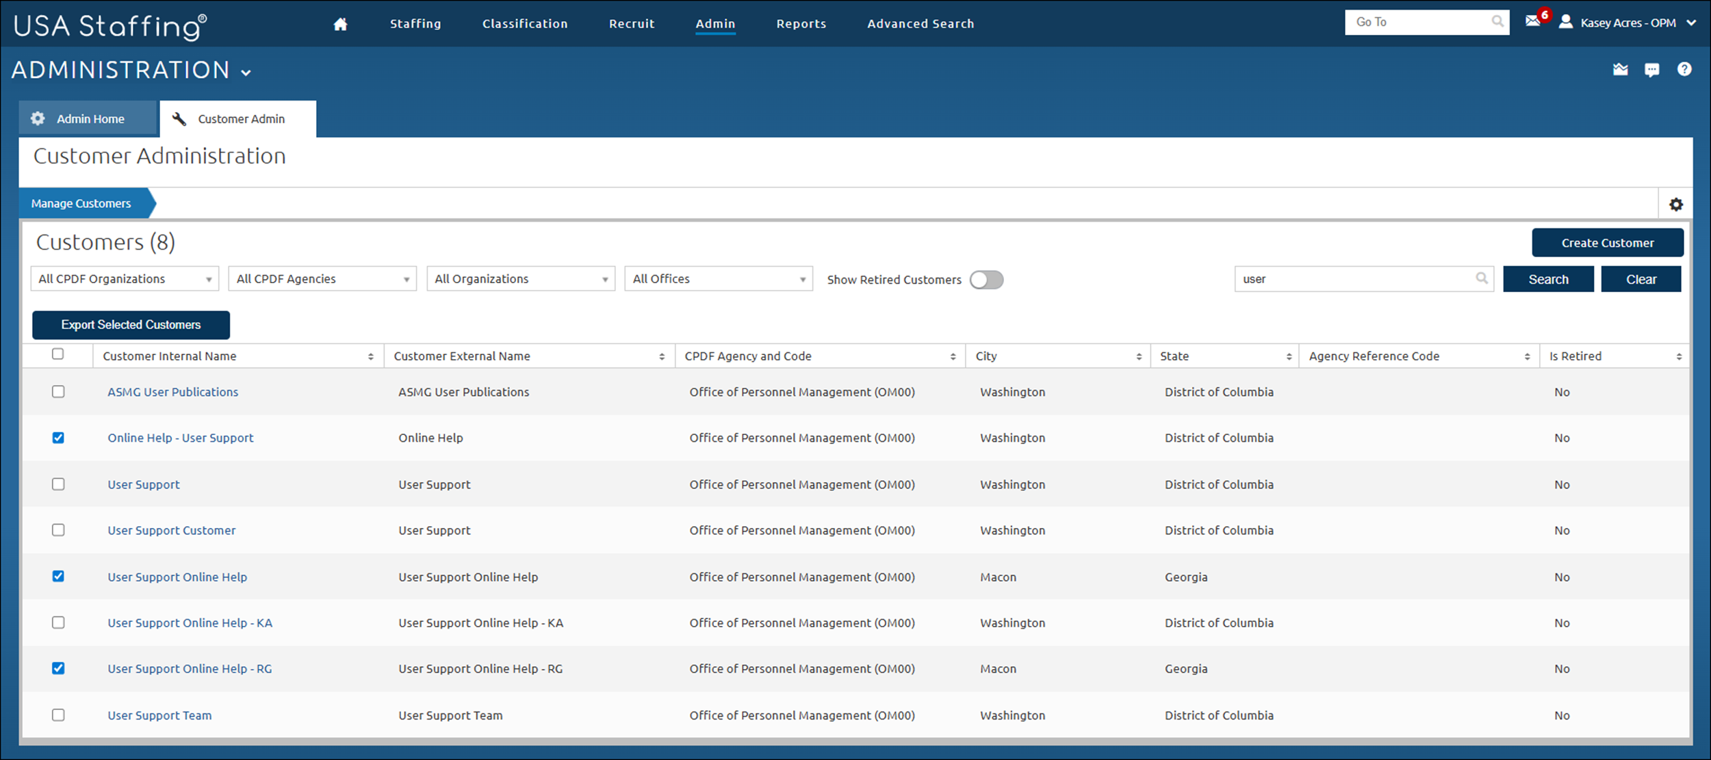Image resolution: width=1711 pixels, height=760 pixels.
Task: Click the Clear button
Action: point(1641,279)
